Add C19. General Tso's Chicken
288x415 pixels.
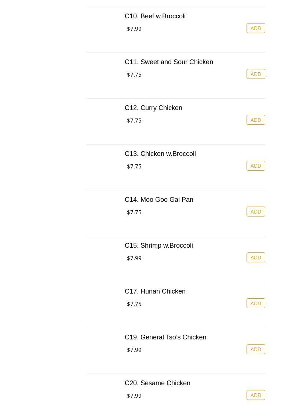[x=256, y=349]
